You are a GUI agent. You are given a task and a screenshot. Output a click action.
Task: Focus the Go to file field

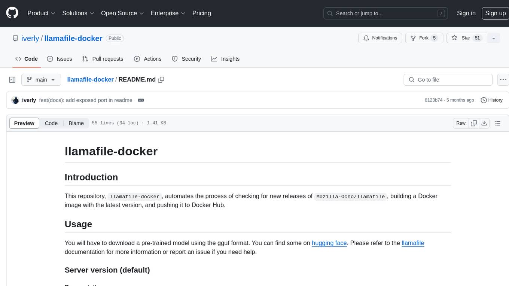[448, 80]
